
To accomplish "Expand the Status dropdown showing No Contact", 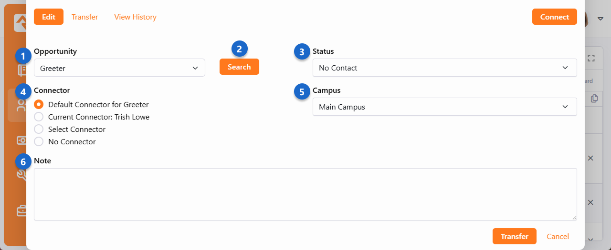I will click(444, 68).
